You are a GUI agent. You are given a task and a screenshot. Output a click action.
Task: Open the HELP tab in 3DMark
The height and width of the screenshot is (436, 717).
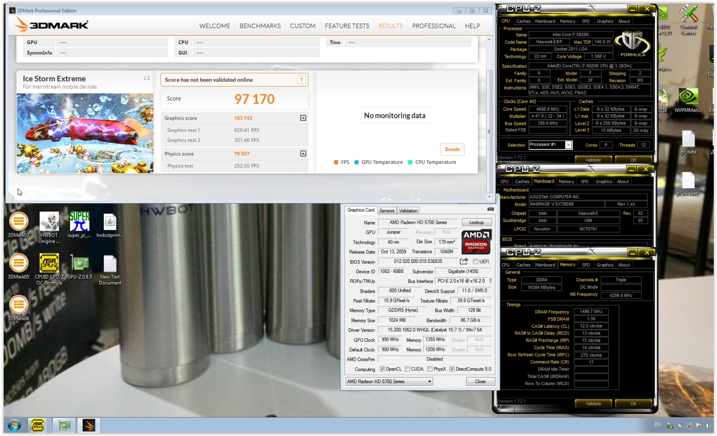[x=472, y=26]
